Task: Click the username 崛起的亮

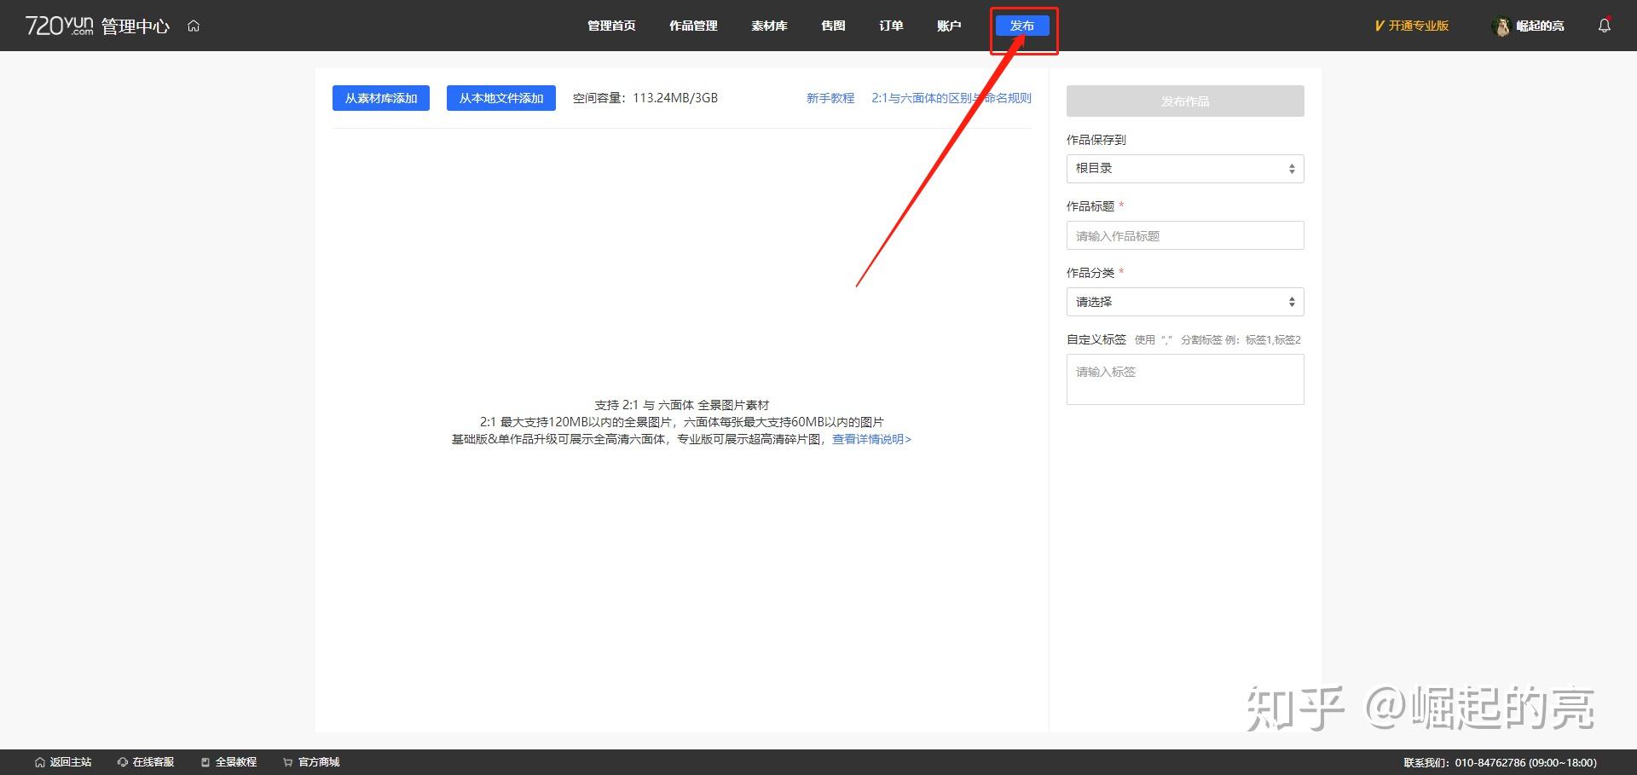Action: [x=1540, y=26]
